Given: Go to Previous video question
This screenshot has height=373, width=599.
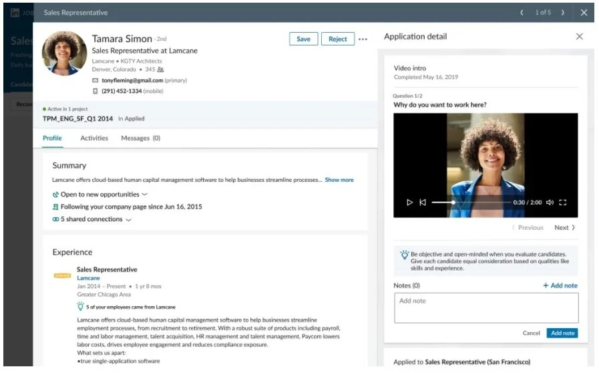Looking at the screenshot, I should tap(528, 228).
